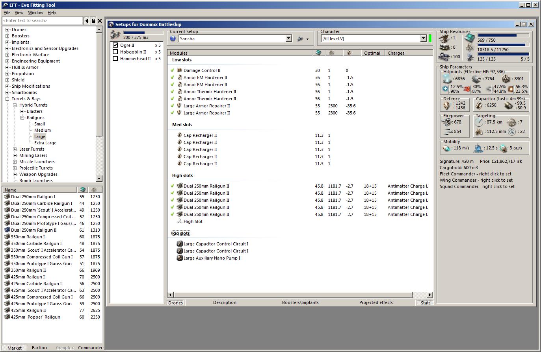Click Fleet Commander - right click to set
The height and width of the screenshot is (352, 541).
pyautogui.click(x=476, y=174)
